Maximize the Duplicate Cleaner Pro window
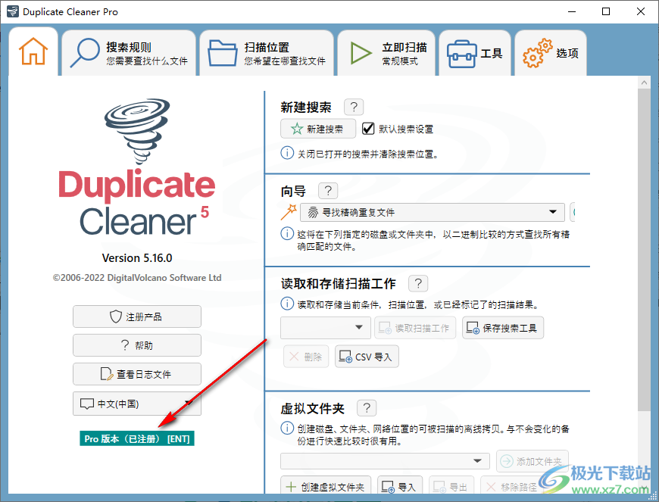Viewport: 659px width, 502px height. pos(606,11)
